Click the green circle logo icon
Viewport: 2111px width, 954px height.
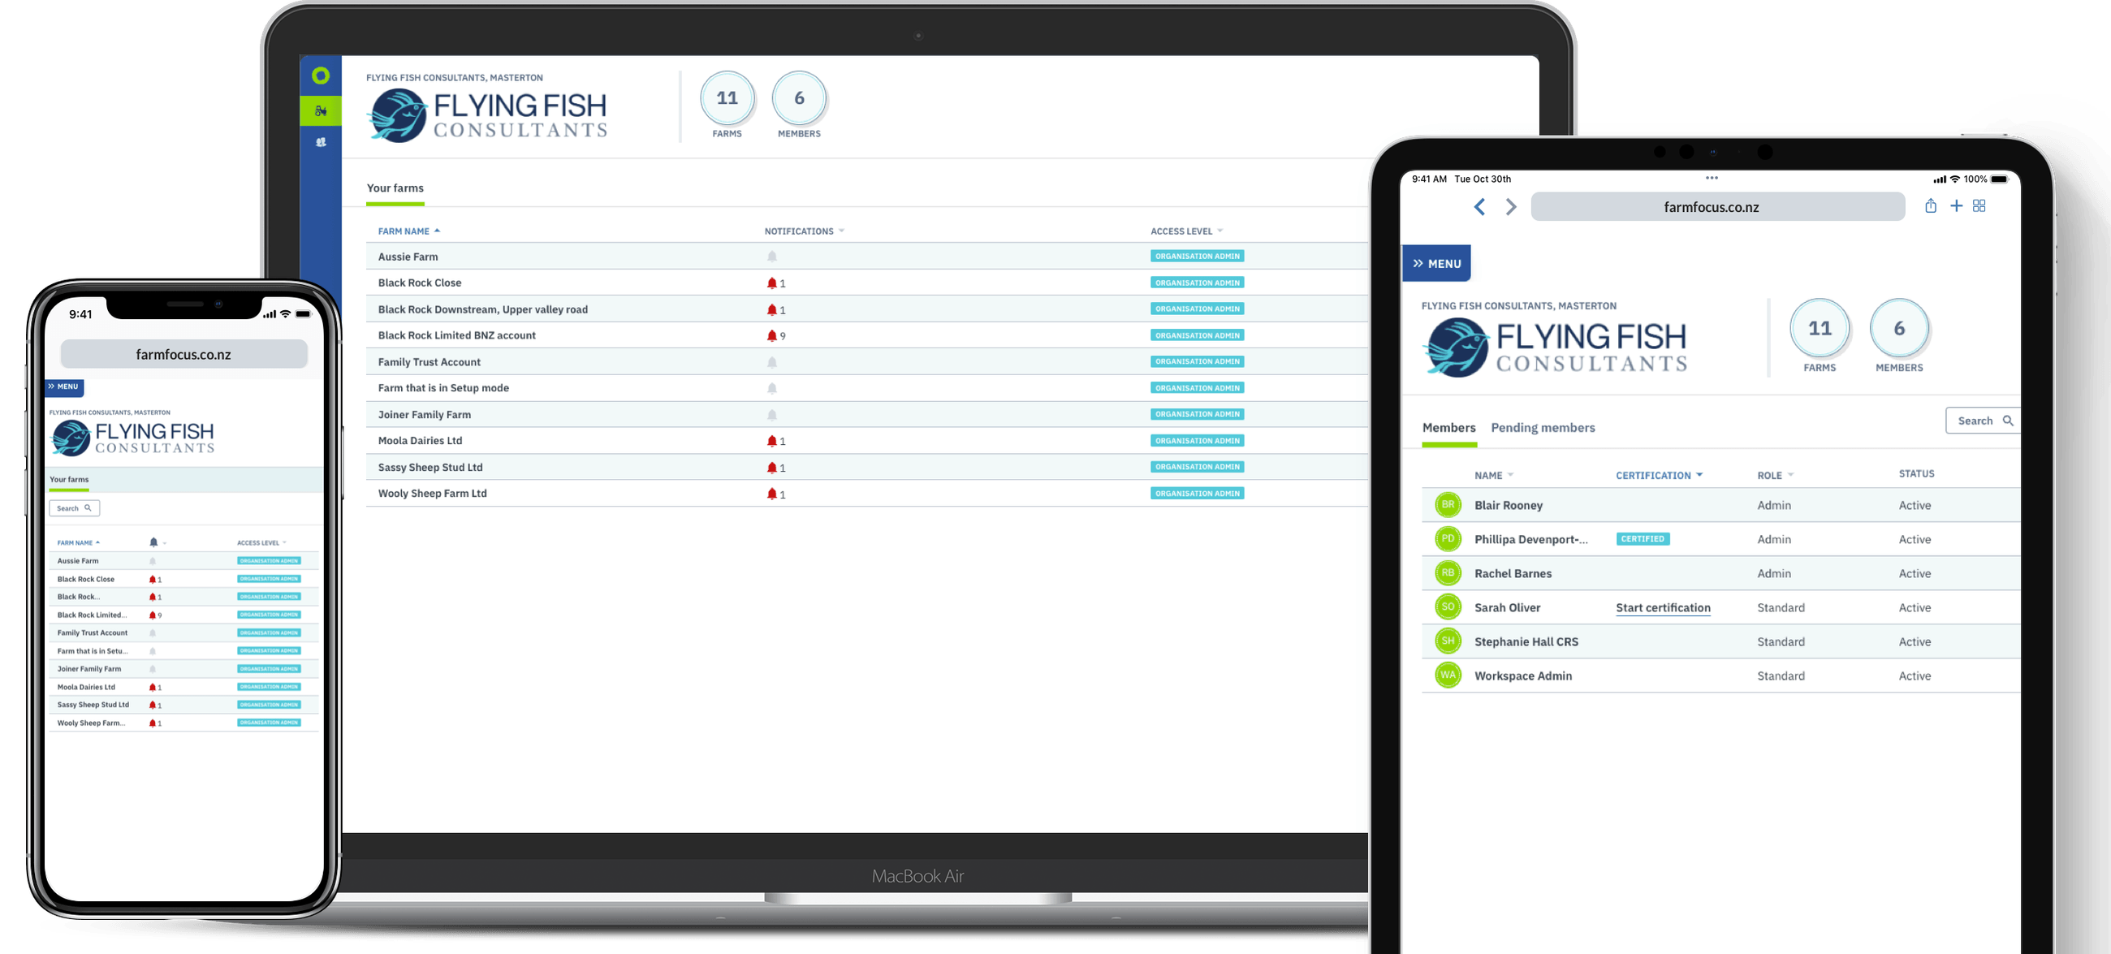[321, 76]
